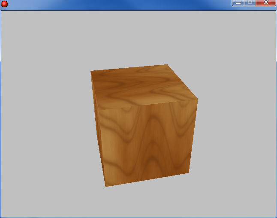Select the top face of the wooden cube
The height and width of the screenshot is (218, 277).
(x=142, y=85)
